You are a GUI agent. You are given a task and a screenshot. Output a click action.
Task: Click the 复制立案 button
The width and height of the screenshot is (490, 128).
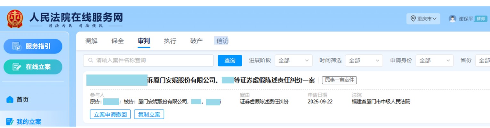[149, 114]
